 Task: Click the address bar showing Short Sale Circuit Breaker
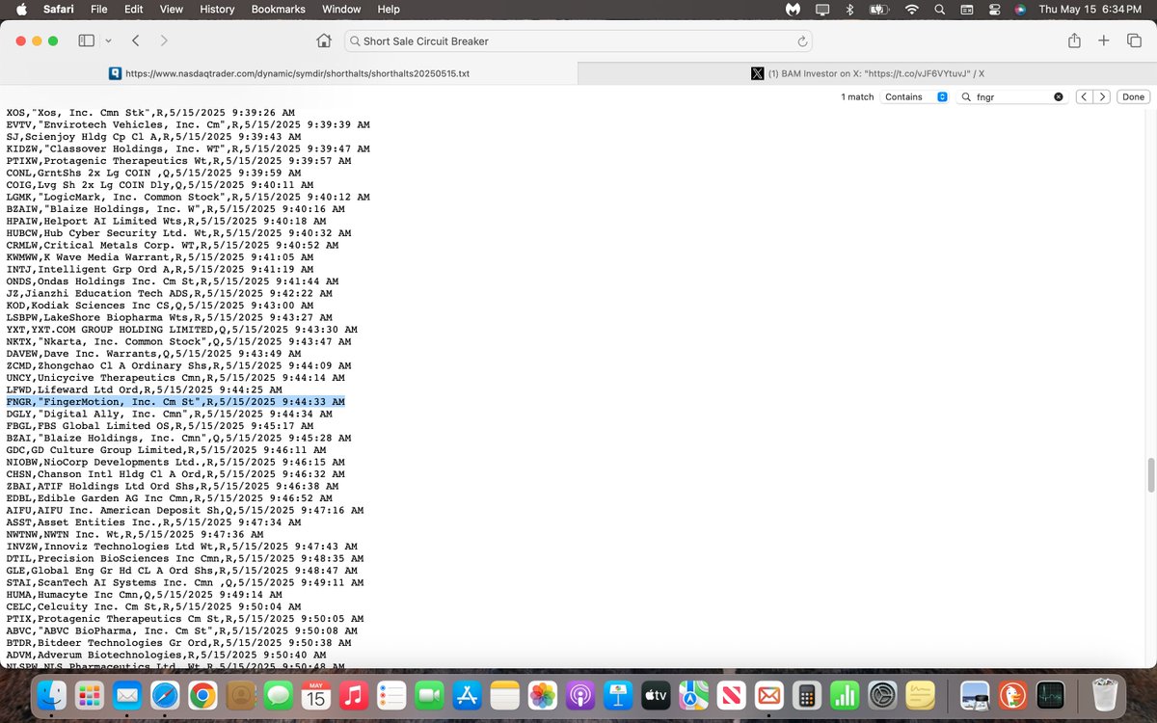578,41
